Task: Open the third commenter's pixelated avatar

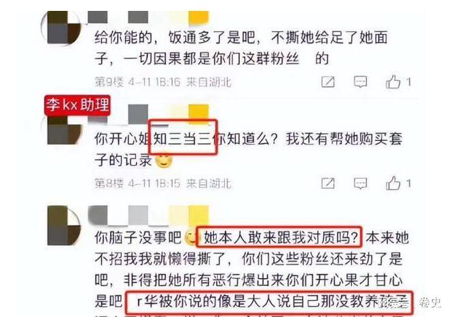Action: point(64,225)
